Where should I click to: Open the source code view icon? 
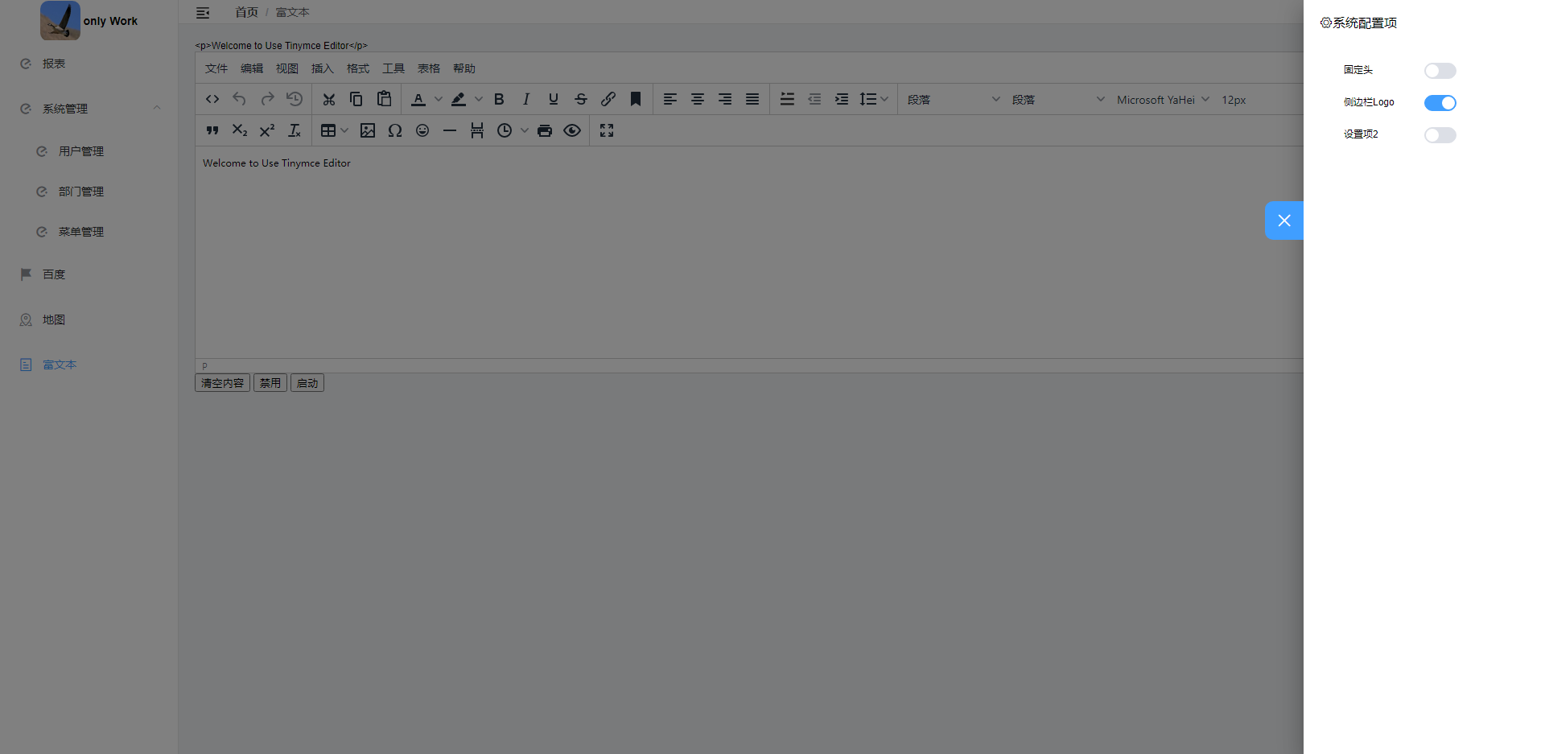coord(212,99)
